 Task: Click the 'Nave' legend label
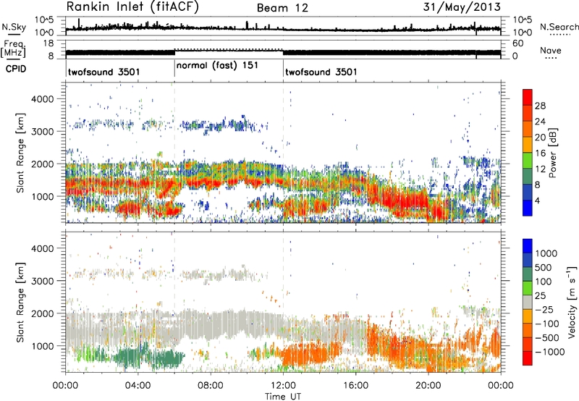[x=551, y=50]
